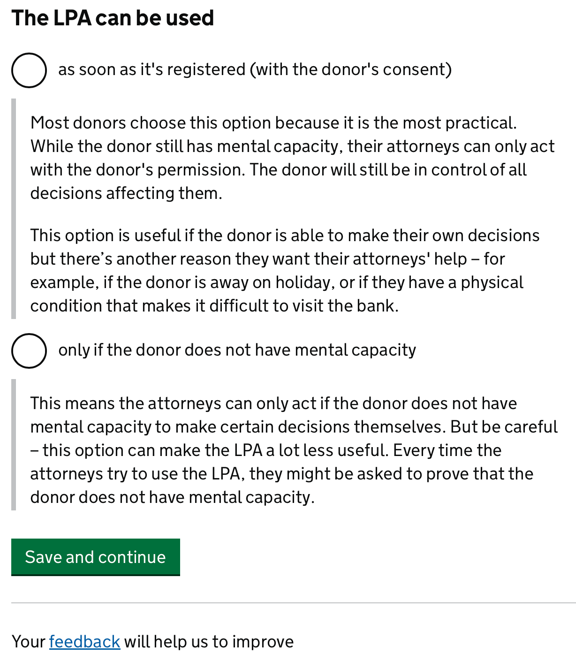
Task: Select the "as soon as it's registered" radio button
Action: point(29,70)
